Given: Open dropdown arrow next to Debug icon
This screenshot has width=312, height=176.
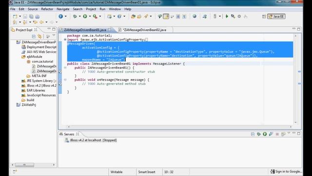Looking at the screenshot, I should click(79, 16).
